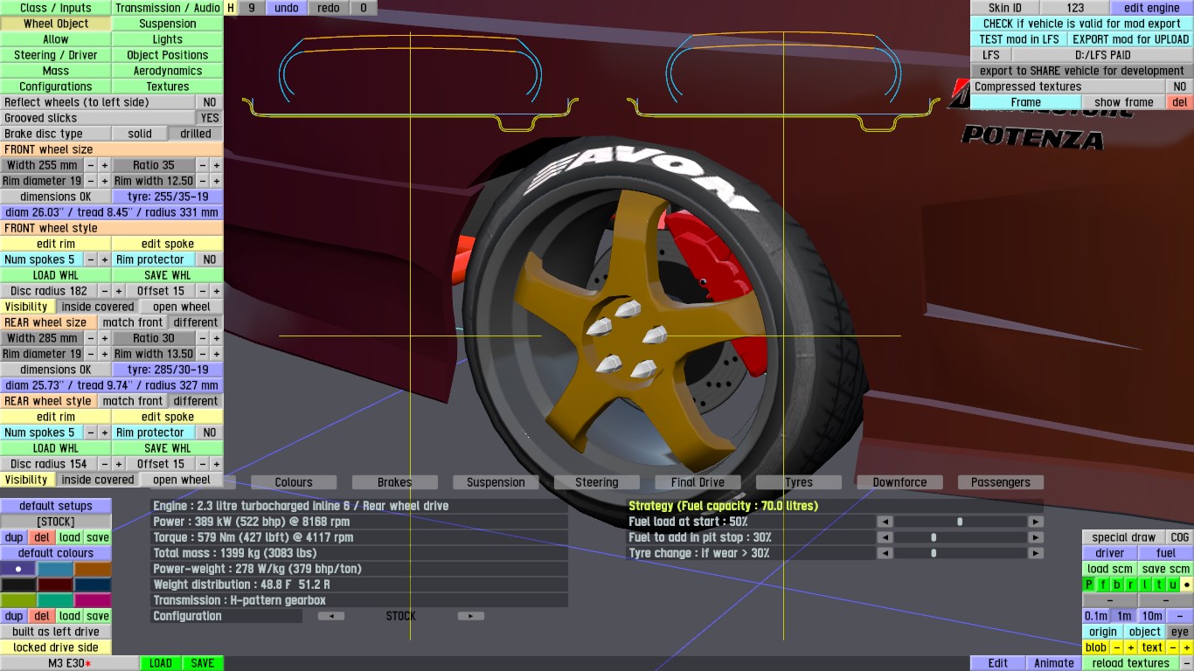Increase rear Rim width 13.50
This screenshot has height=671, width=1194.
coord(216,354)
